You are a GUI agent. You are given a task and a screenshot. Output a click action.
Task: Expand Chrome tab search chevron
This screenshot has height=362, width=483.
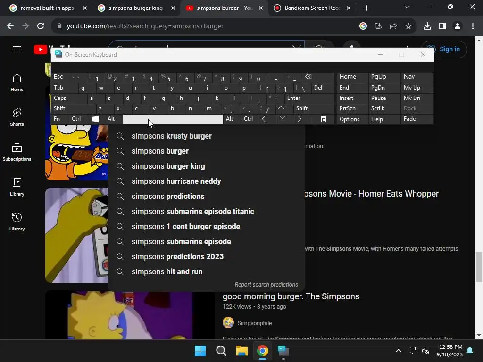[407, 7]
